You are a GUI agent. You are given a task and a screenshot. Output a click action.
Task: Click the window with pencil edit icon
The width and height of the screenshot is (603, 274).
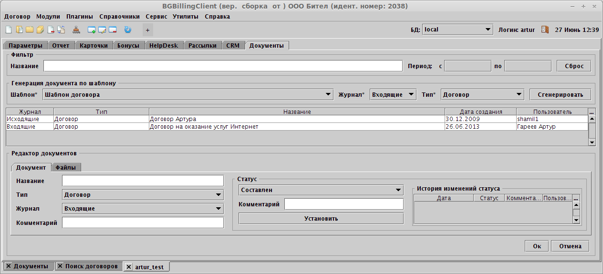(x=102, y=30)
